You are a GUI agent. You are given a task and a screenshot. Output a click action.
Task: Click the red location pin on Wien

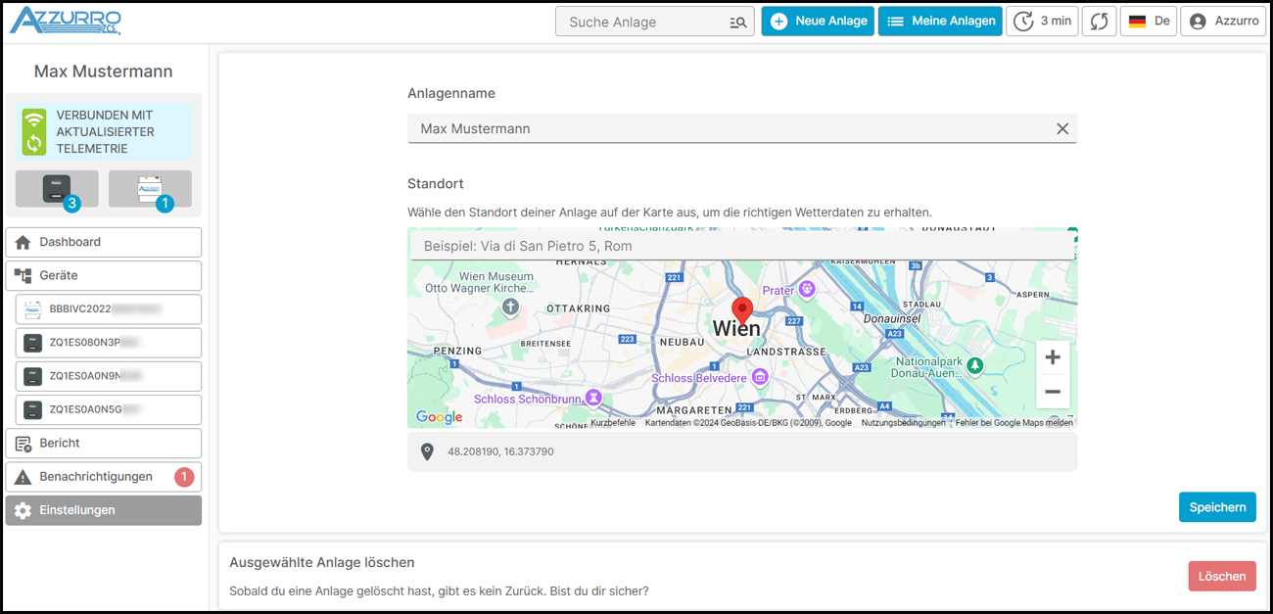(x=743, y=312)
